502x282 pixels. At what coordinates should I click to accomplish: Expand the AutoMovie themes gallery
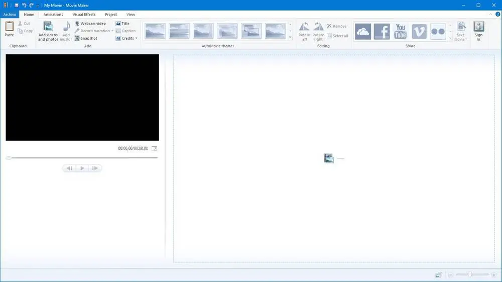(x=290, y=38)
